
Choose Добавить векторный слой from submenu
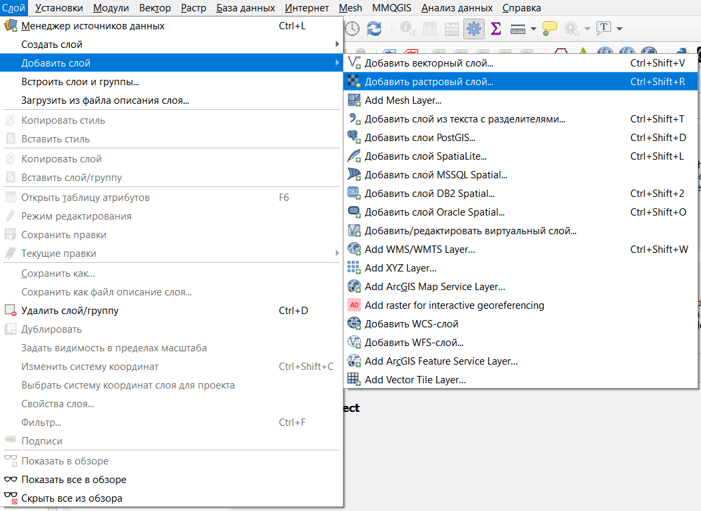(429, 63)
